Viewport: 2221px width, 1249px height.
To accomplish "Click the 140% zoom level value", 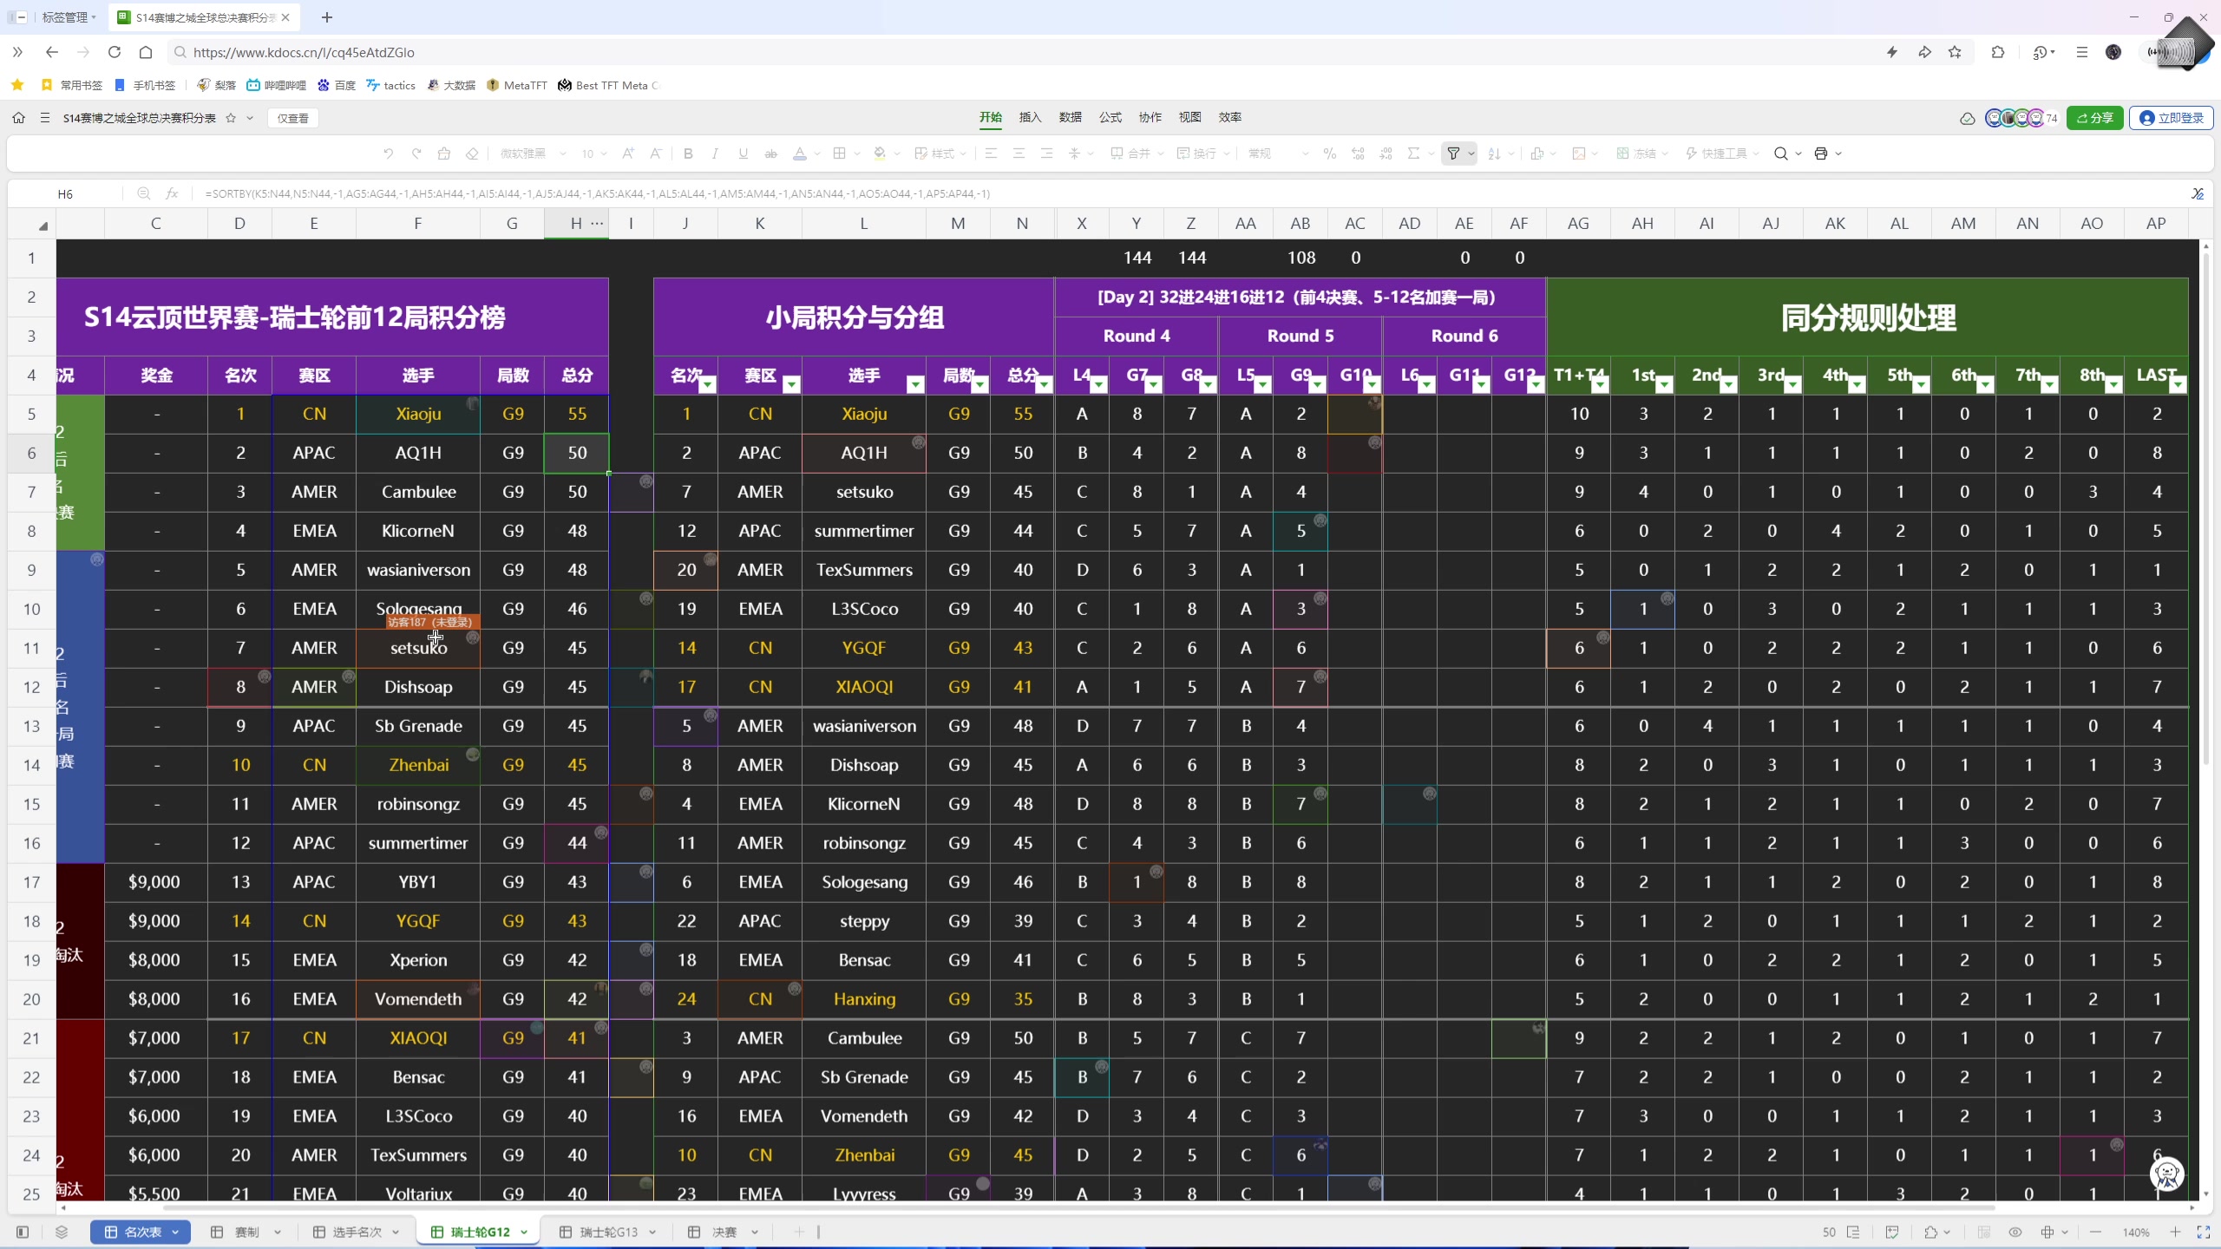I will tap(2136, 1233).
